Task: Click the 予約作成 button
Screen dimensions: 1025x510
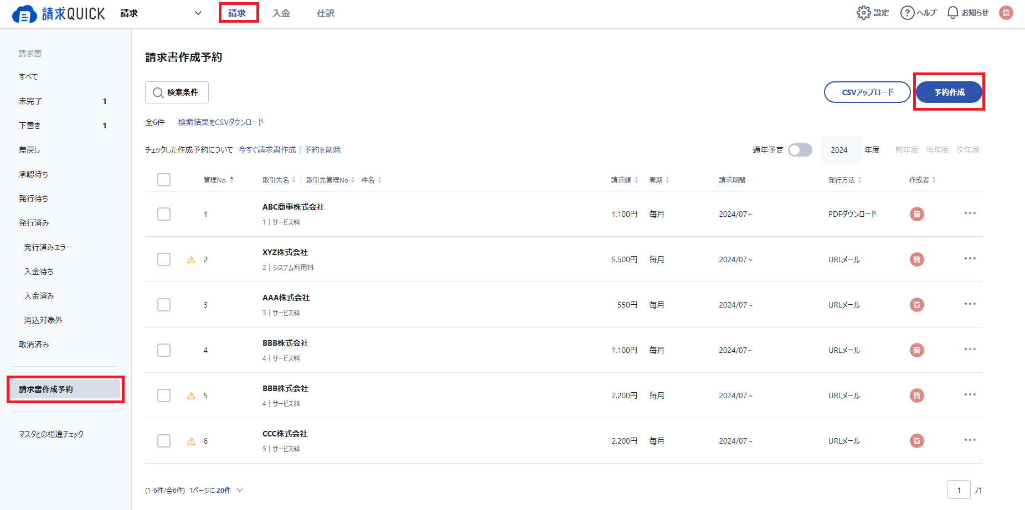Action: [949, 92]
